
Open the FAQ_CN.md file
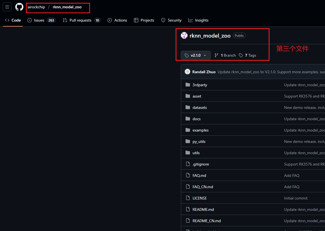pyautogui.click(x=203, y=187)
